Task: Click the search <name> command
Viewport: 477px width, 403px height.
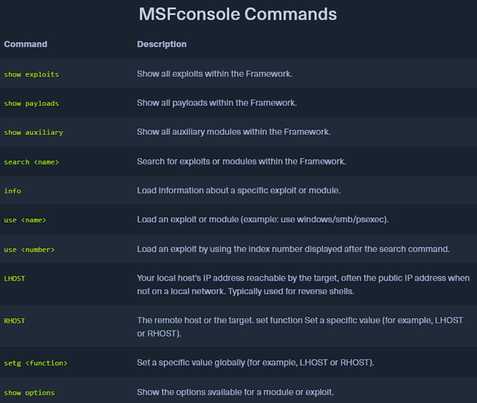Action: [x=31, y=162]
